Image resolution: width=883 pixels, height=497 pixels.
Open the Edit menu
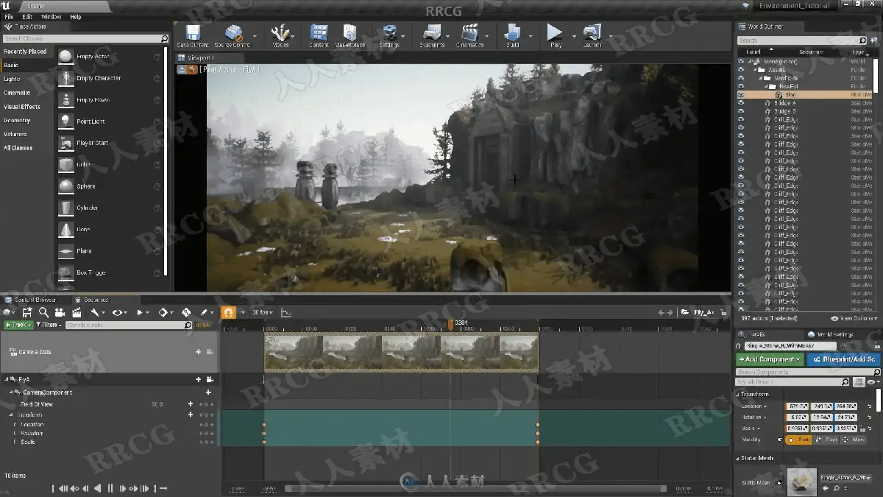tap(27, 16)
